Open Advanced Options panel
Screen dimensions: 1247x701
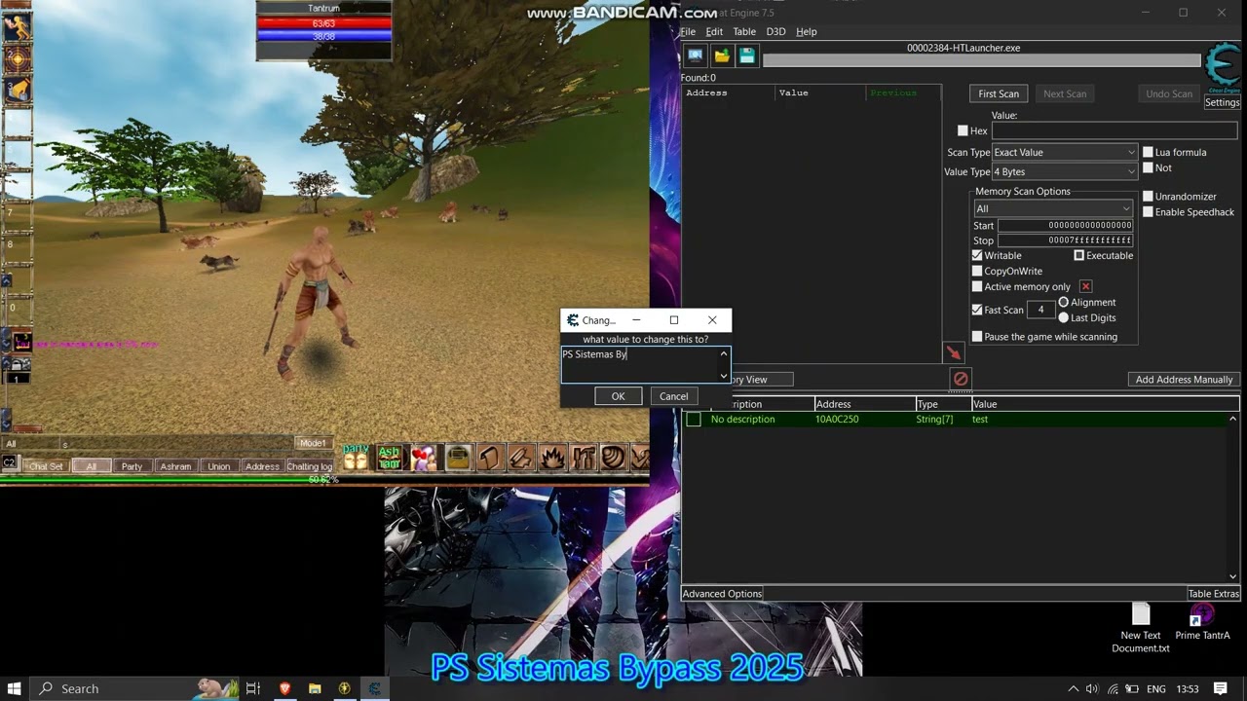722,593
